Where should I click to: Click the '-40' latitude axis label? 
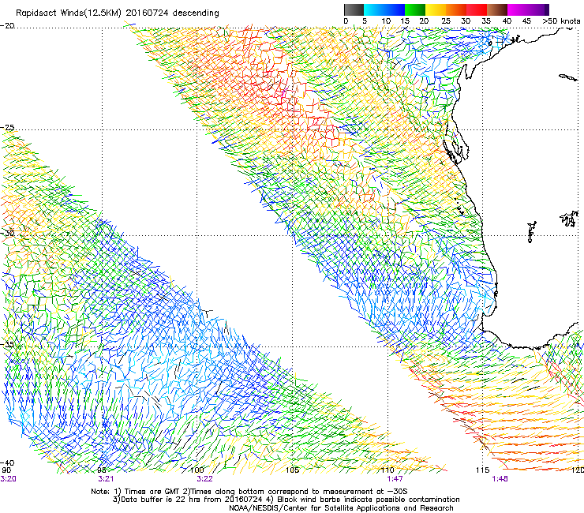tap(7, 463)
